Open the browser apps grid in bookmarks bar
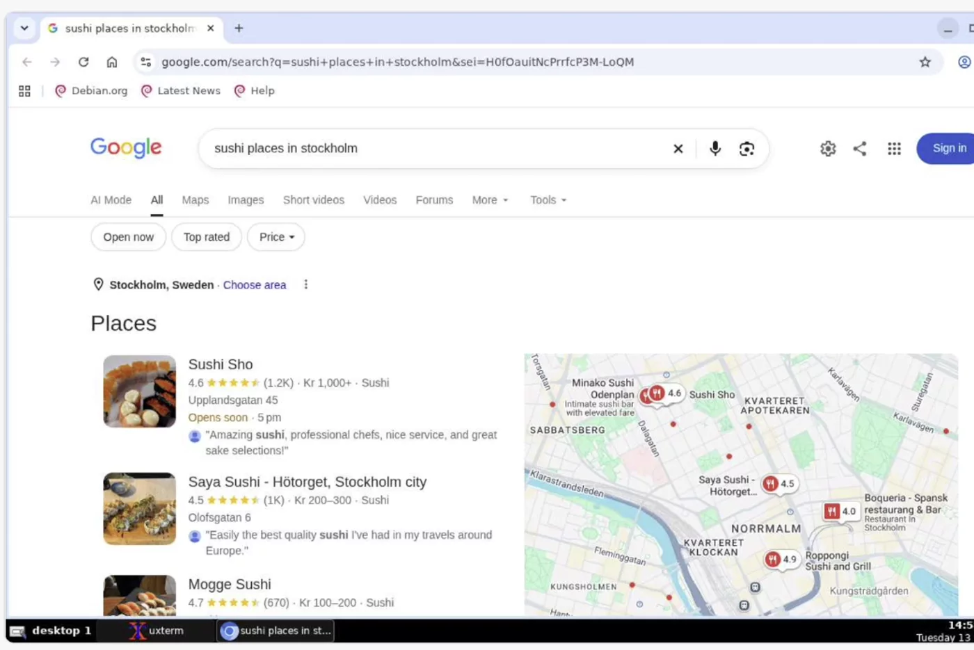This screenshot has width=974, height=650. (24, 91)
